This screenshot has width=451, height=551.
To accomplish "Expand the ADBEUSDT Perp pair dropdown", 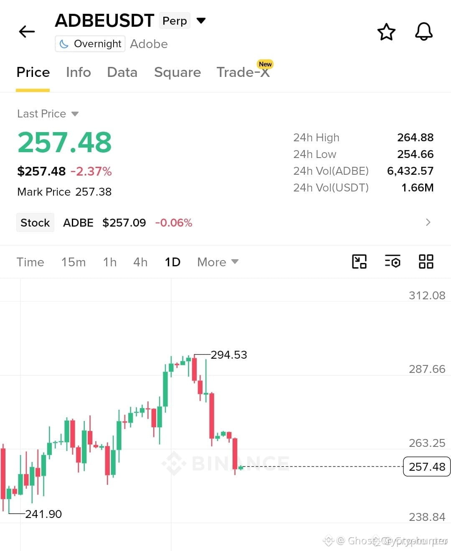I will tap(201, 20).
